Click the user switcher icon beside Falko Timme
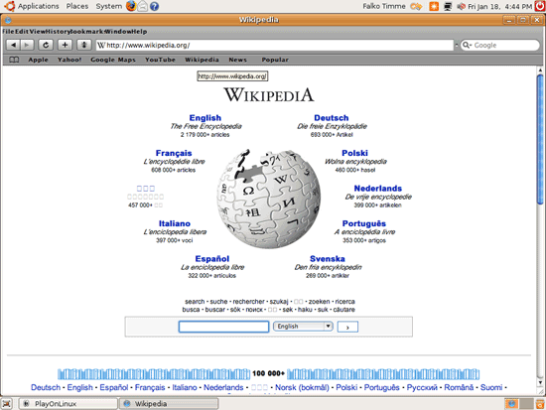The width and height of the screenshot is (546, 410). pos(416,6)
